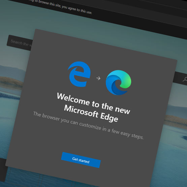
Task: Click the arrow between the Edge logos
Action: [98, 79]
